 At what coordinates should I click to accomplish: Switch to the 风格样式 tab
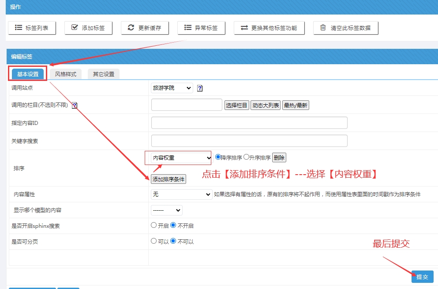coord(66,74)
